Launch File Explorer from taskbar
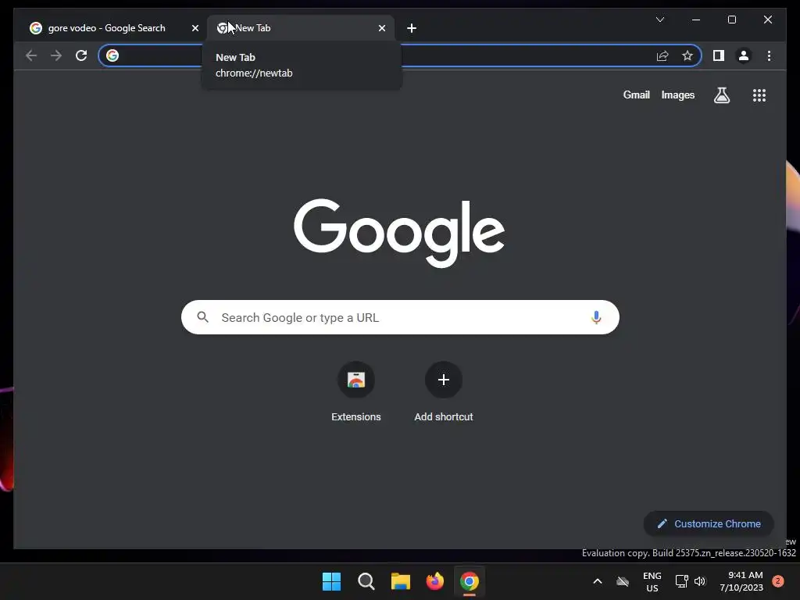This screenshot has height=600, width=800. click(x=401, y=581)
